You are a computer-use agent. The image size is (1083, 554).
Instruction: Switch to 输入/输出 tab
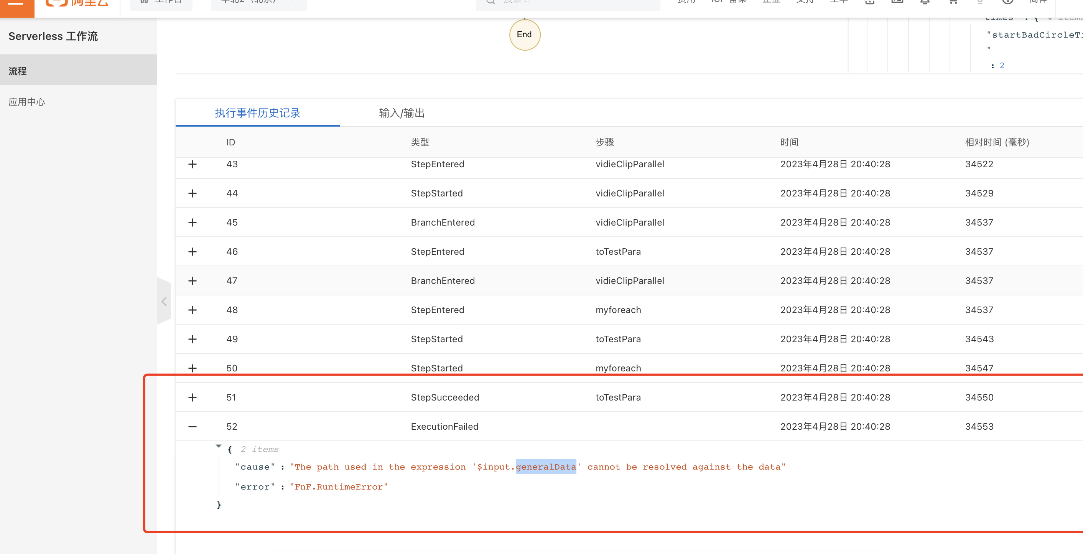click(402, 113)
